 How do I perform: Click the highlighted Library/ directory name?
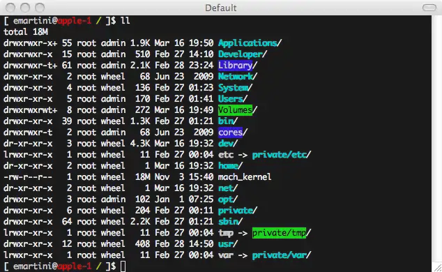(238, 66)
